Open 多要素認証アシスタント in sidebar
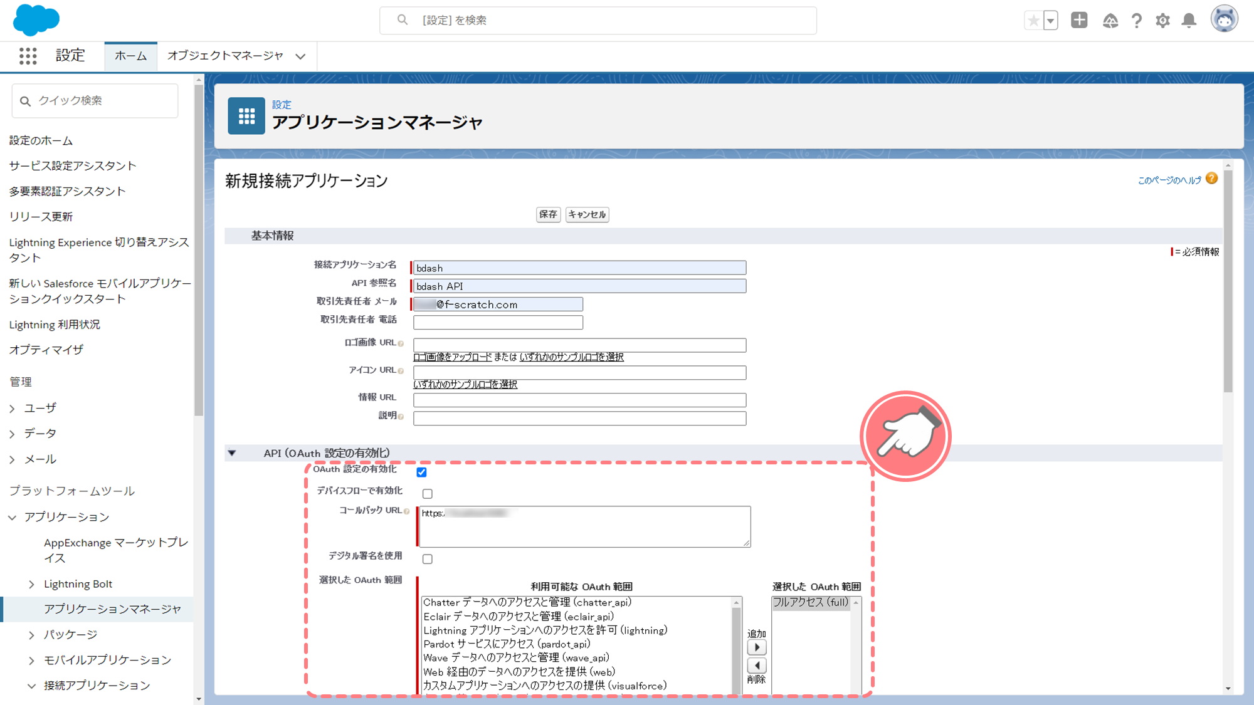The width and height of the screenshot is (1254, 705). (x=67, y=191)
